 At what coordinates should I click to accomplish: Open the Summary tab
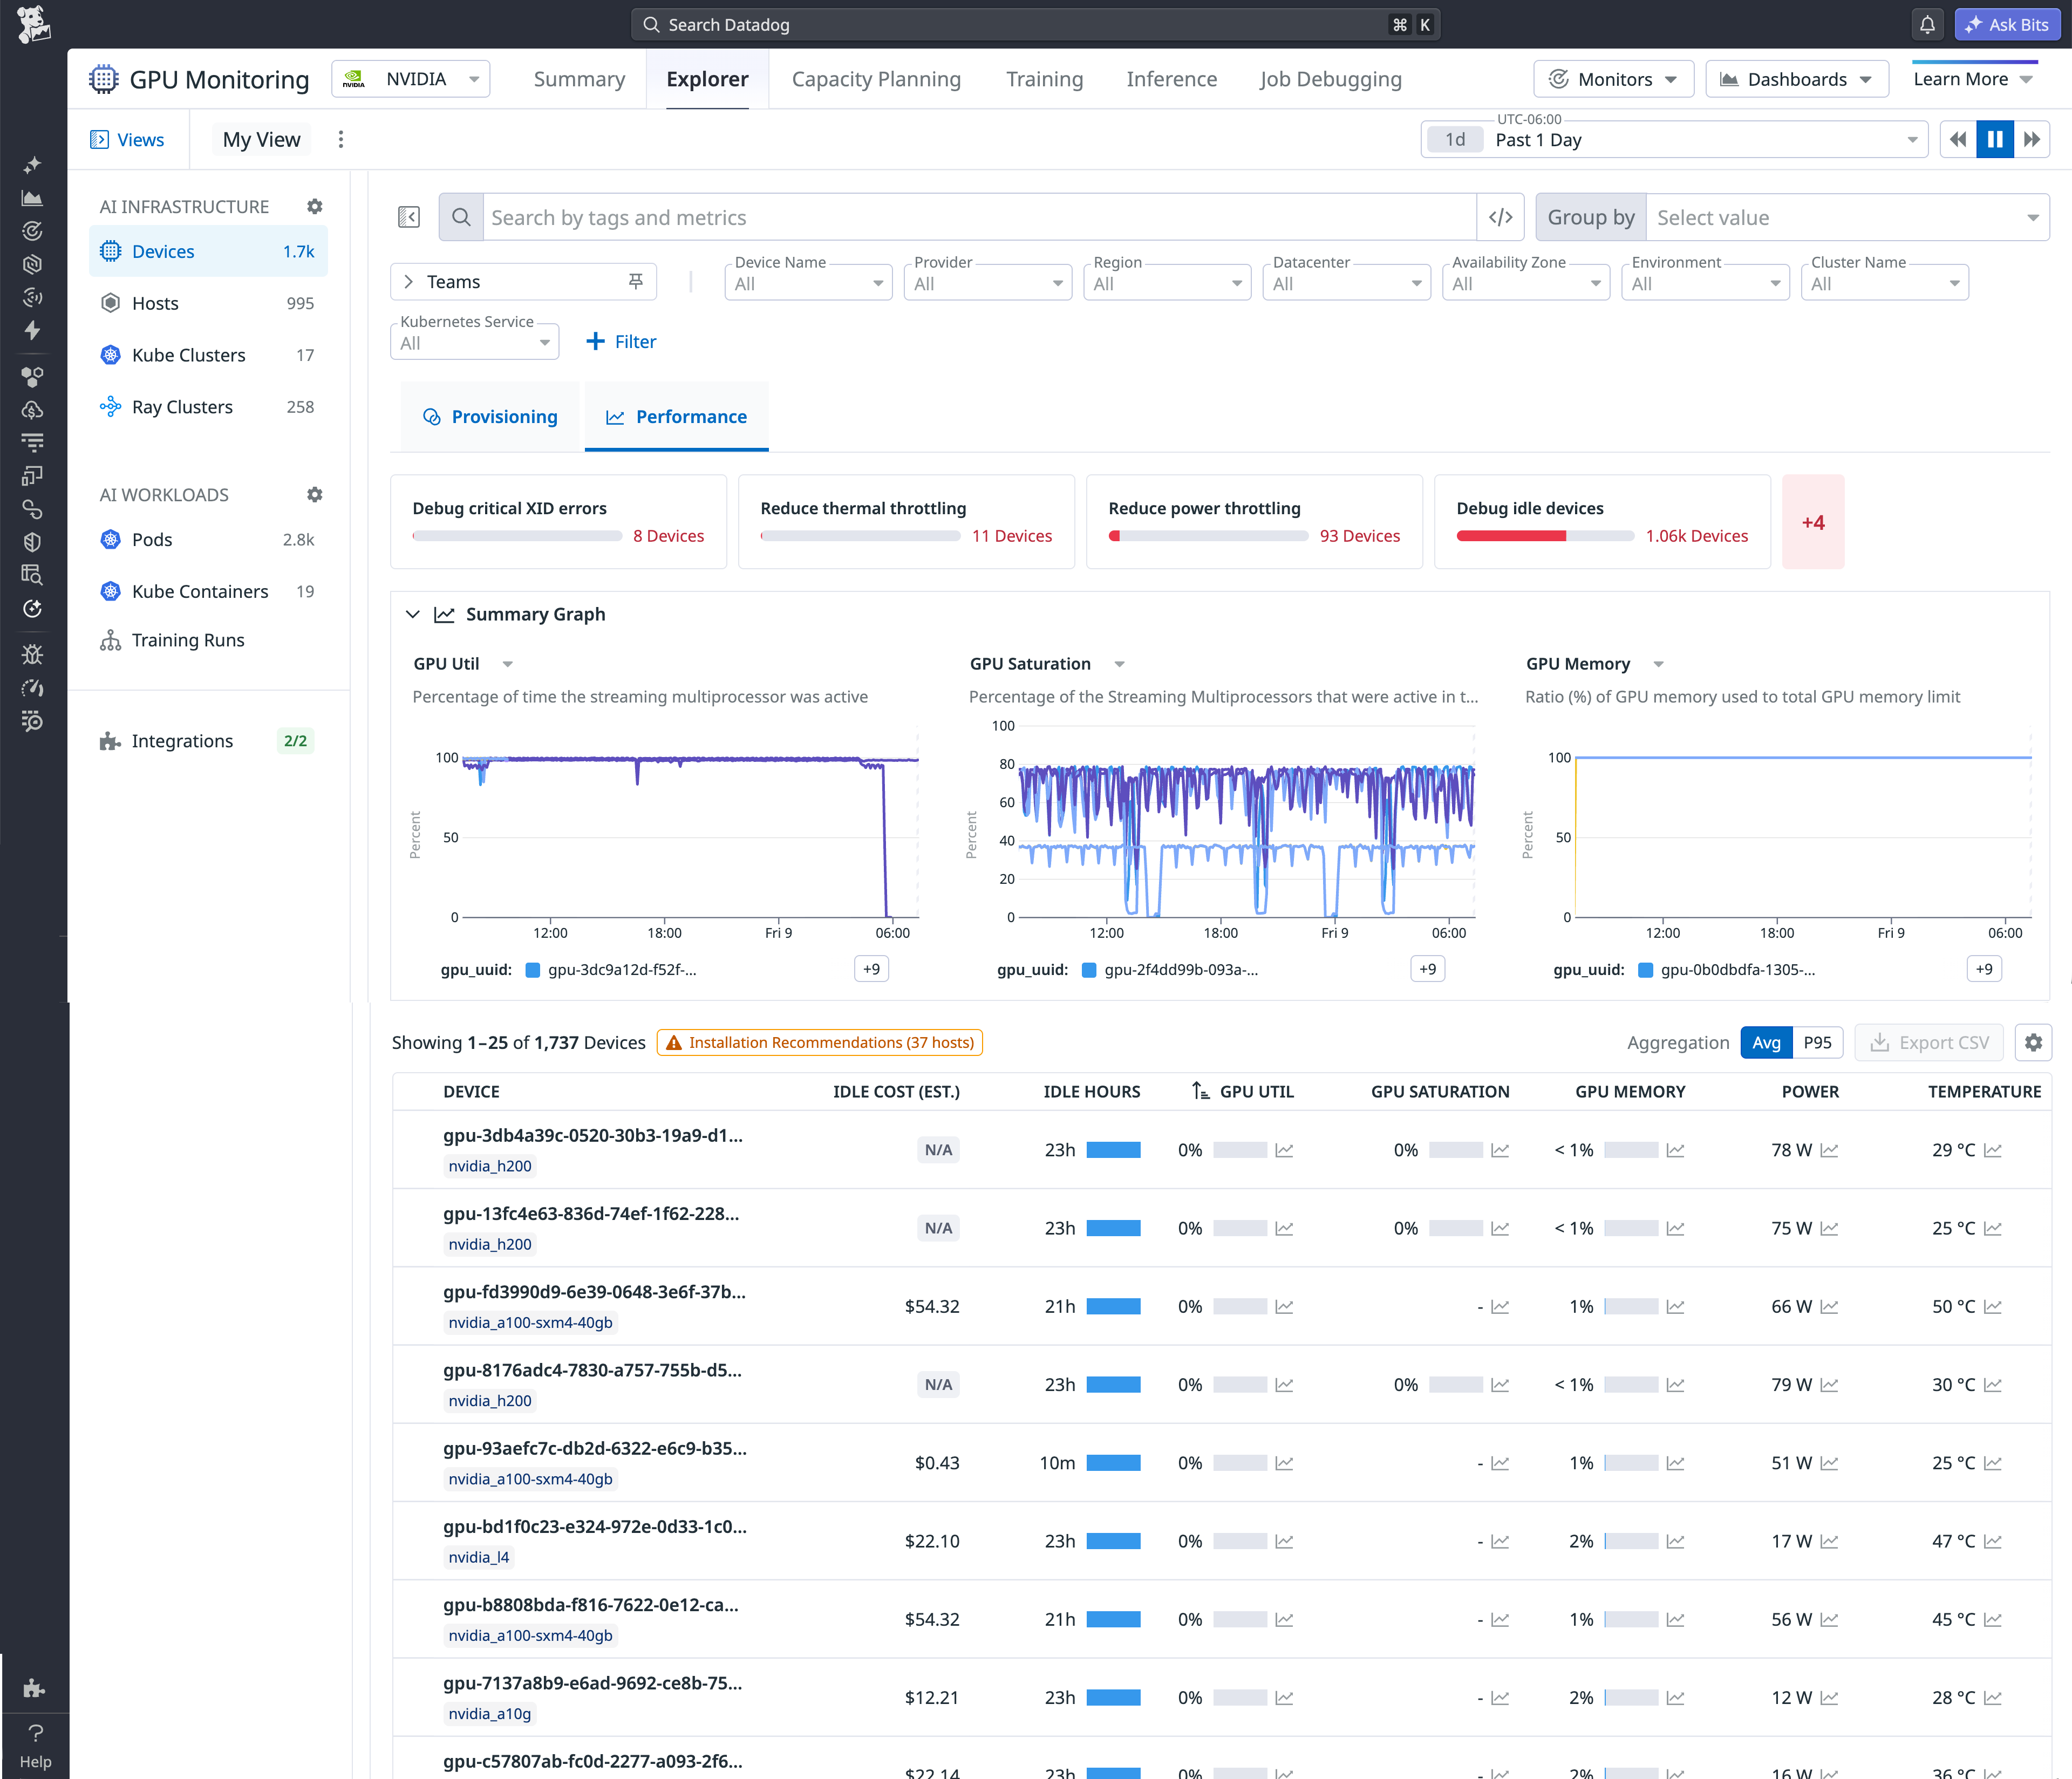click(x=579, y=79)
